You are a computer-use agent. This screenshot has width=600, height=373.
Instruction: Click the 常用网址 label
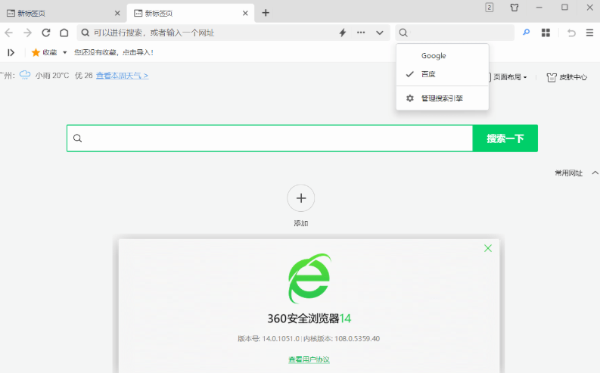click(569, 173)
